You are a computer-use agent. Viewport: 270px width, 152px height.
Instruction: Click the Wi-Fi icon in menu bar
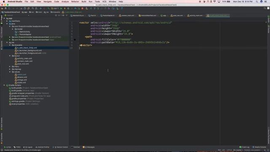click(x=215, y=2)
